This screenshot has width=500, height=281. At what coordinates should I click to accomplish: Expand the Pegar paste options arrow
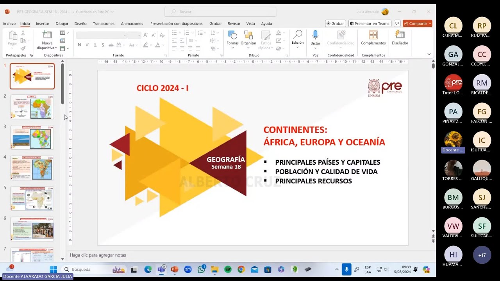pos(12,48)
